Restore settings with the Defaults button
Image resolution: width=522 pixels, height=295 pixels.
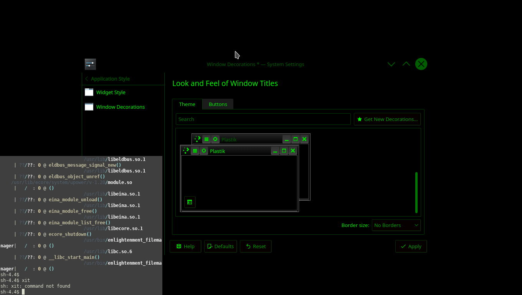pyautogui.click(x=220, y=246)
